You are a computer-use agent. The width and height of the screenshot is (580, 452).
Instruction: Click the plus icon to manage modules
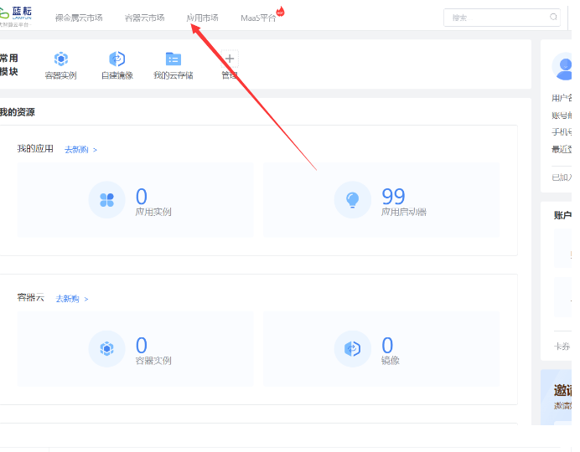(229, 59)
